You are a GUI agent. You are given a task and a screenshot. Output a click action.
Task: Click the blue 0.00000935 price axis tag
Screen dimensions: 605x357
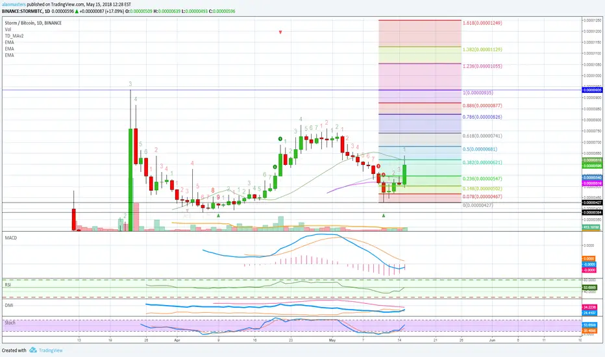(x=592, y=90)
